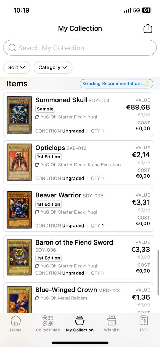Screen dimensions: 160x347
Task: Select the Beaver Warrior SDY-005 item
Action: 78,209
